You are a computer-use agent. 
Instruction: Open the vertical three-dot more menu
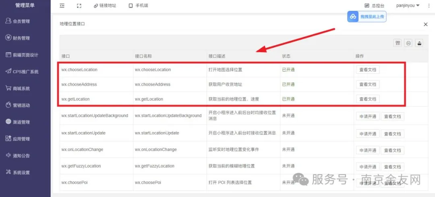coord(429,6)
